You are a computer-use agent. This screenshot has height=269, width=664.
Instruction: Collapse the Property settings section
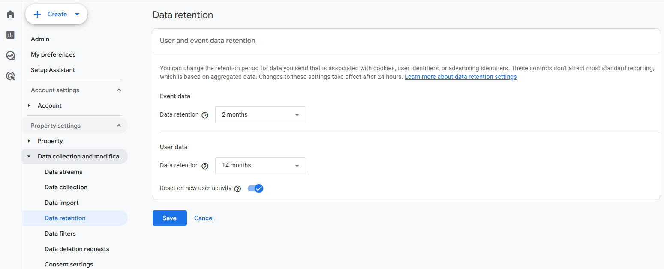[x=119, y=126]
